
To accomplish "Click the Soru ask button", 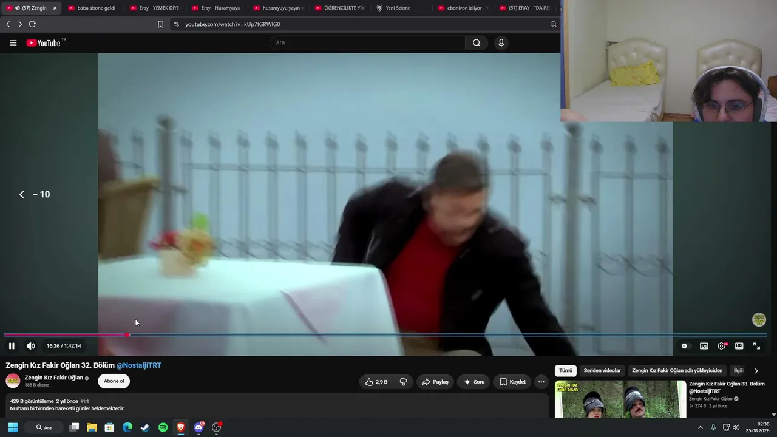I will [474, 382].
